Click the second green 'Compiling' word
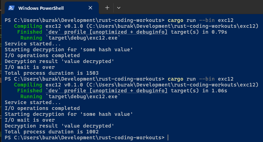This screenshot has width=263, height=142. pyautogui.click(x=28, y=85)
